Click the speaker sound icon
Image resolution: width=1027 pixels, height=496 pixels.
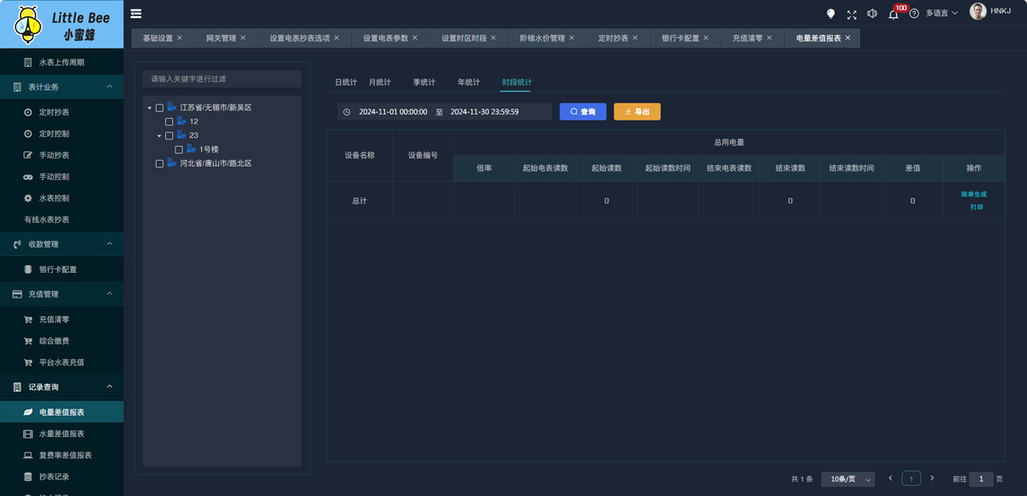point(872,14)
